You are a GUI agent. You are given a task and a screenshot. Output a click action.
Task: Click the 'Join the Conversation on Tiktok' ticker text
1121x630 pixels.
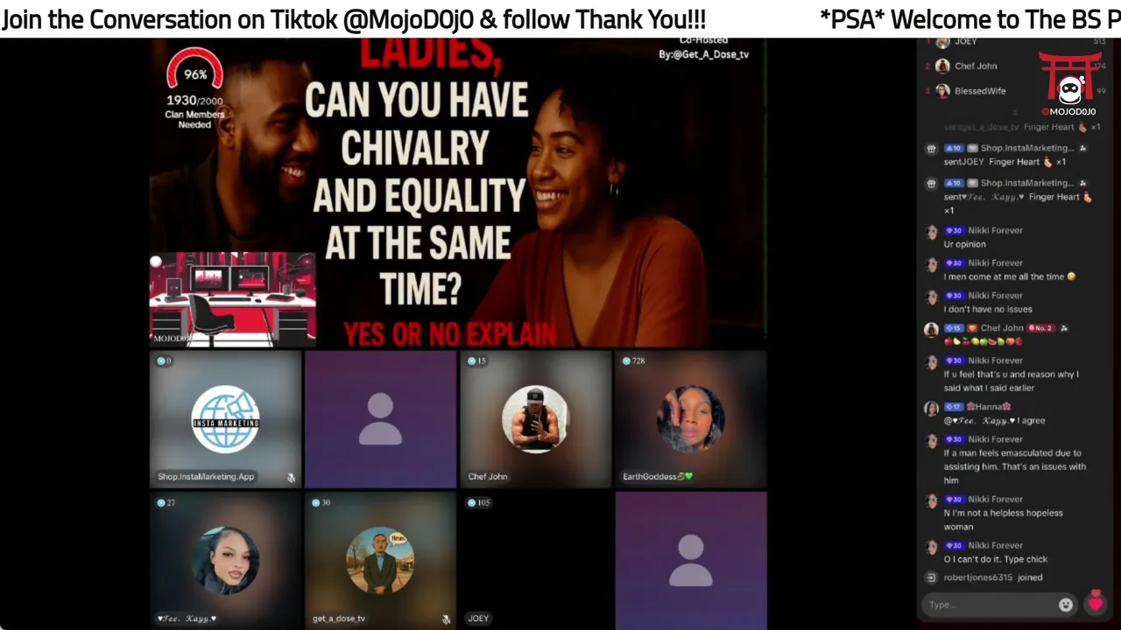(x=354, y=19)
